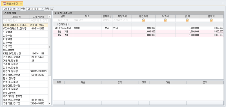Click business number 901211-2011223
The height and width of the screenshot is (107, 226).
[38, 71]
